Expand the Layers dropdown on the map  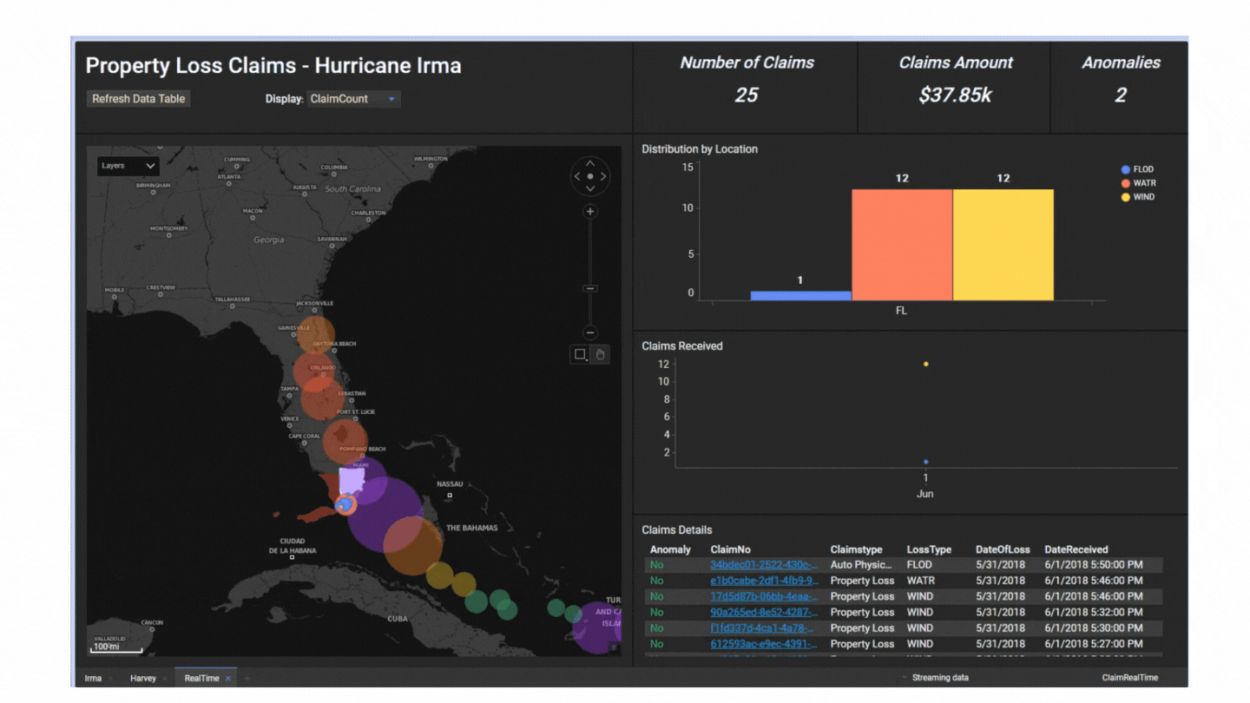pos(127,166)
